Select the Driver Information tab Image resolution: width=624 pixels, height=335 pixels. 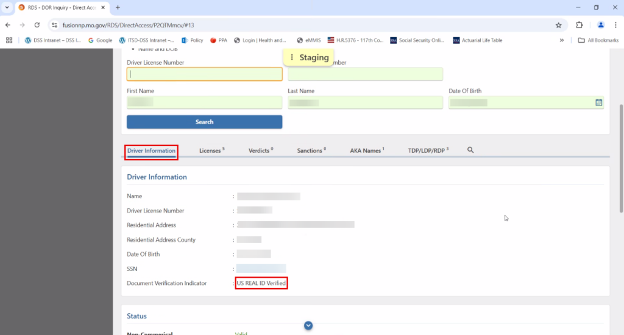[151, 151]
